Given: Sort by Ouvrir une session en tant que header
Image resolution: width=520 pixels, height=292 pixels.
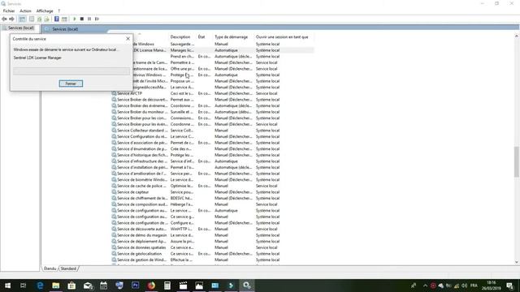Looking at the screenshot, I should pyautogui.click(x=282, y=36).
